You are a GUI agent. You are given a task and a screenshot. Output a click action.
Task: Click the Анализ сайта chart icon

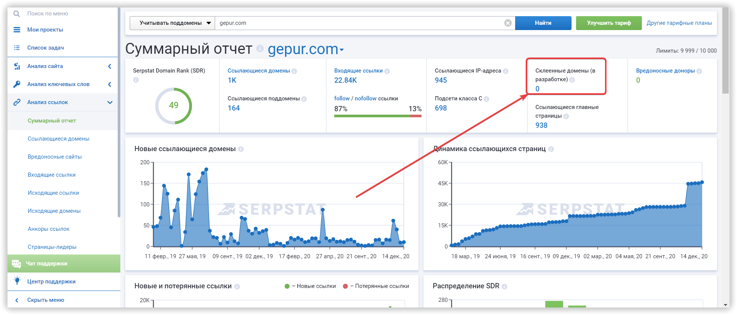point(17,66)
